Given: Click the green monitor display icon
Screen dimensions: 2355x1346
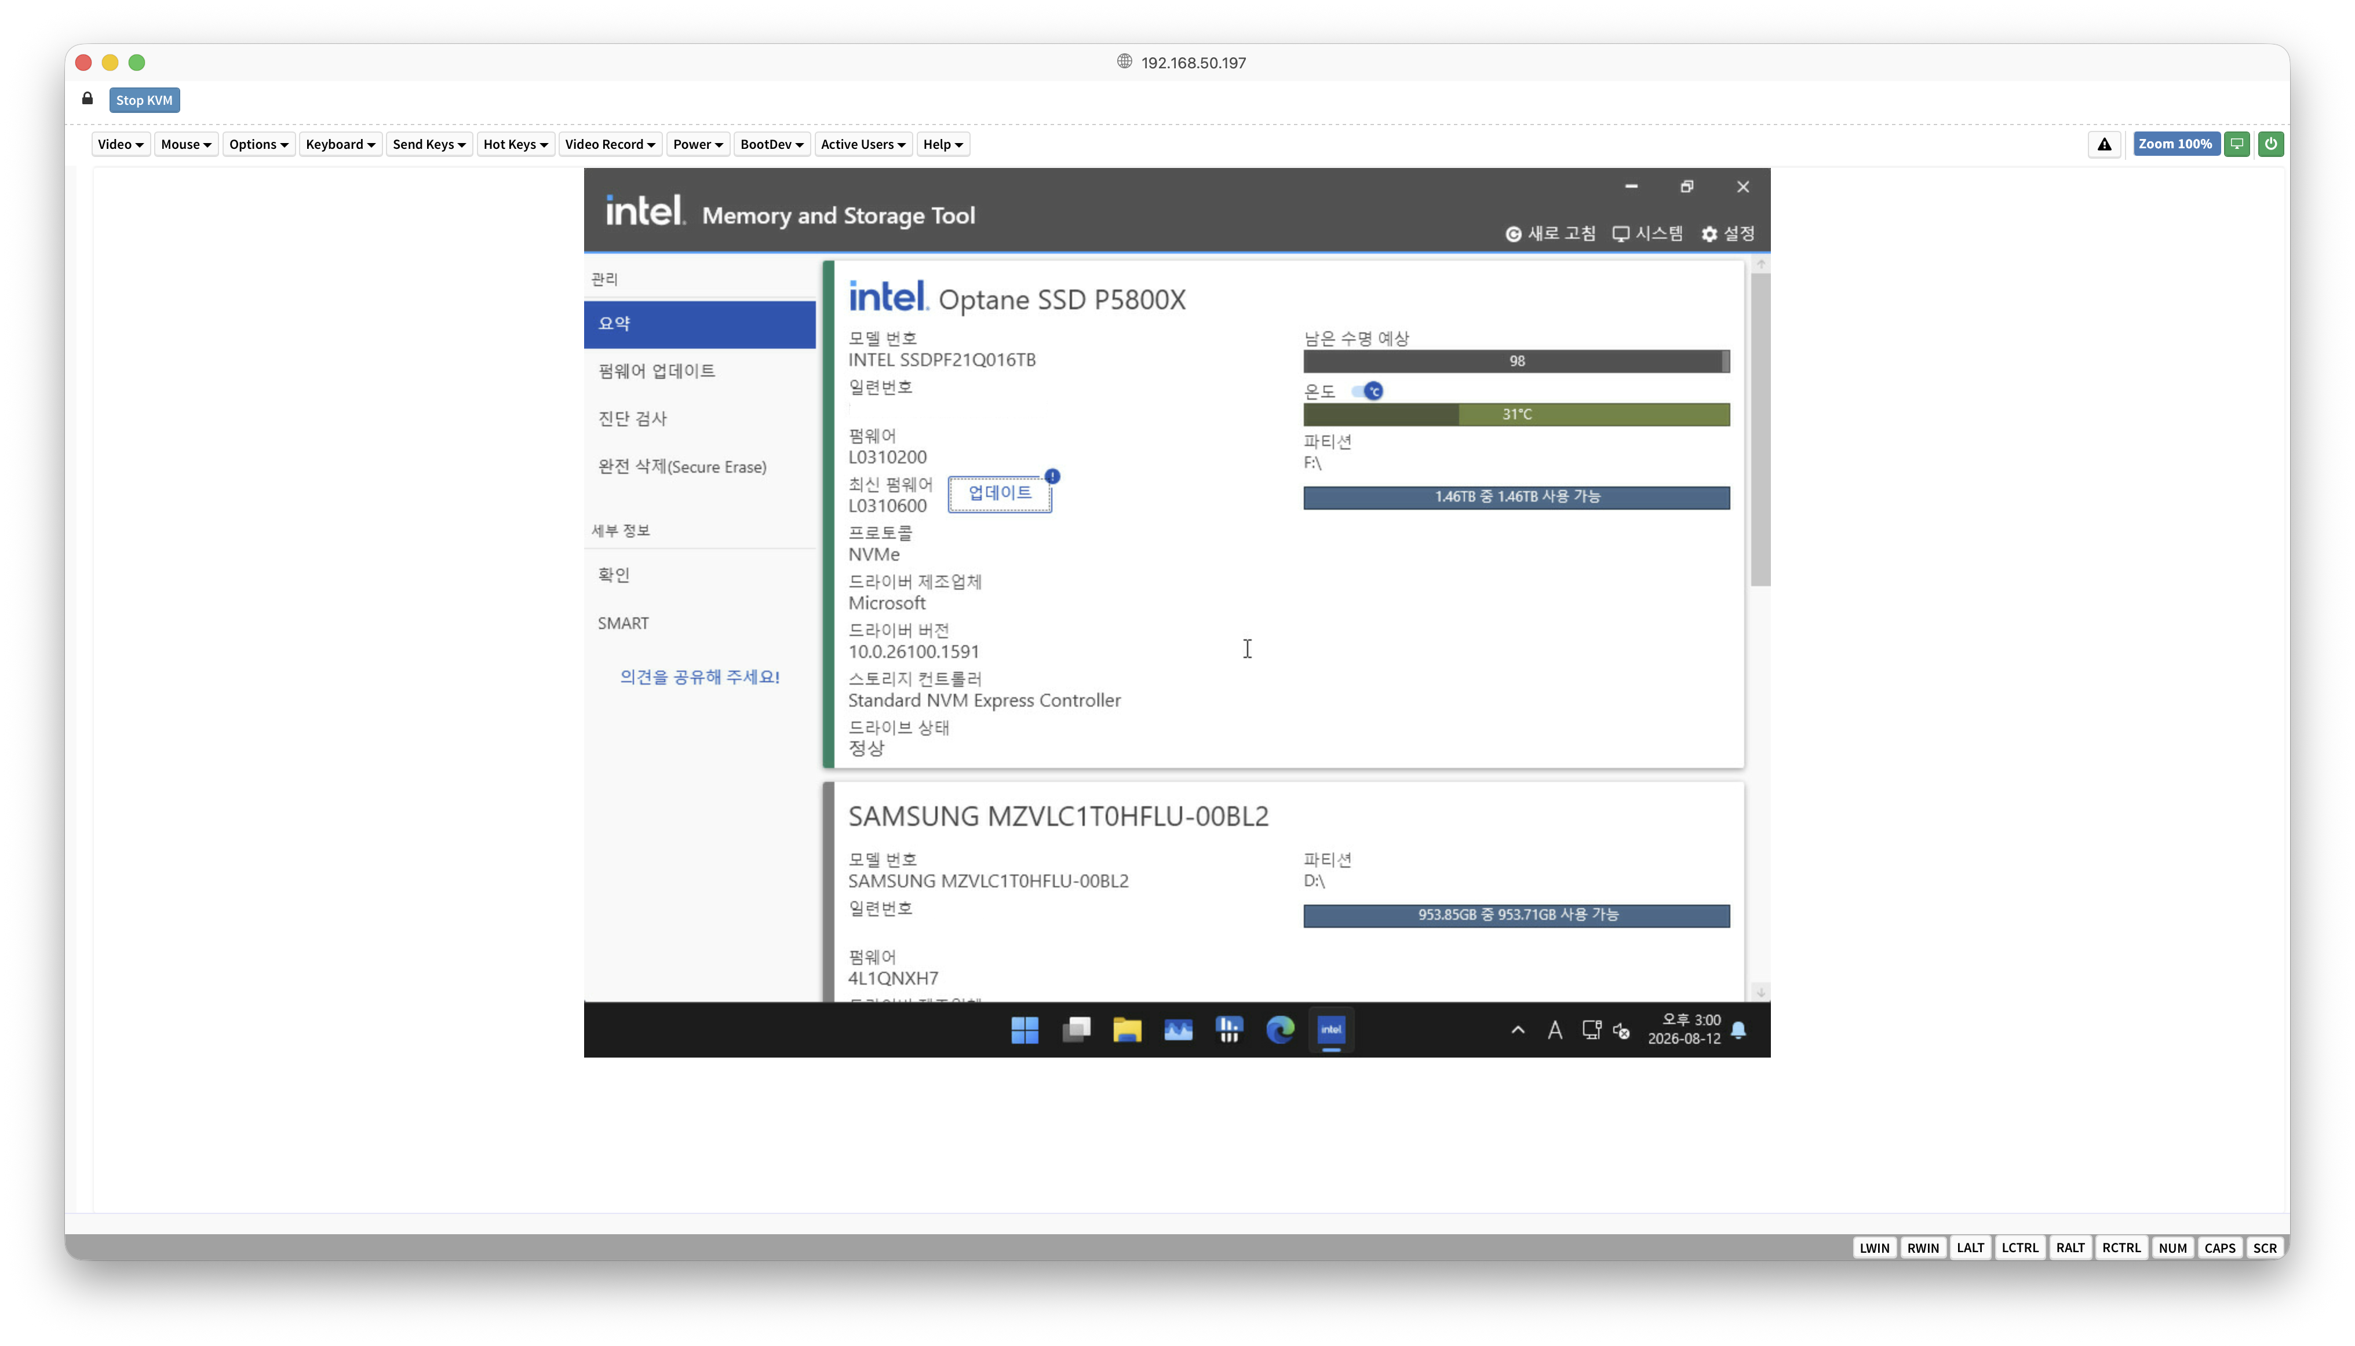Looking at the screenshot, I should [2237, 144].
